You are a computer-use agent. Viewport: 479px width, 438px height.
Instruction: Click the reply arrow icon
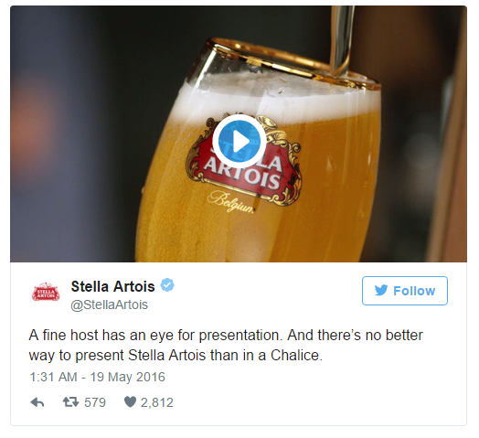click(37, 402)
